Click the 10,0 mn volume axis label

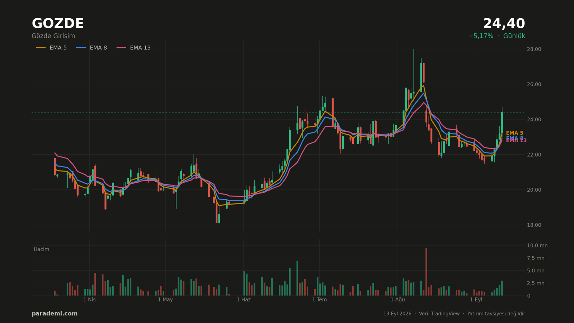click(x=537, y=245)
